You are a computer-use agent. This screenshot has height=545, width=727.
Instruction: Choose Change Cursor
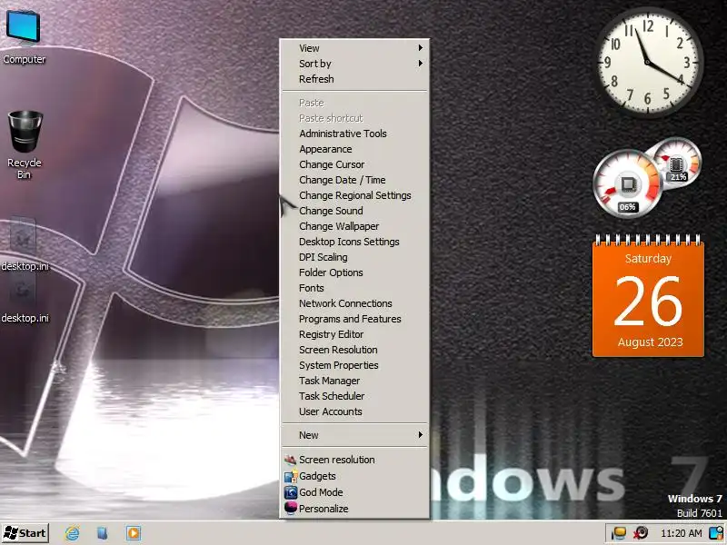(355, 164)
